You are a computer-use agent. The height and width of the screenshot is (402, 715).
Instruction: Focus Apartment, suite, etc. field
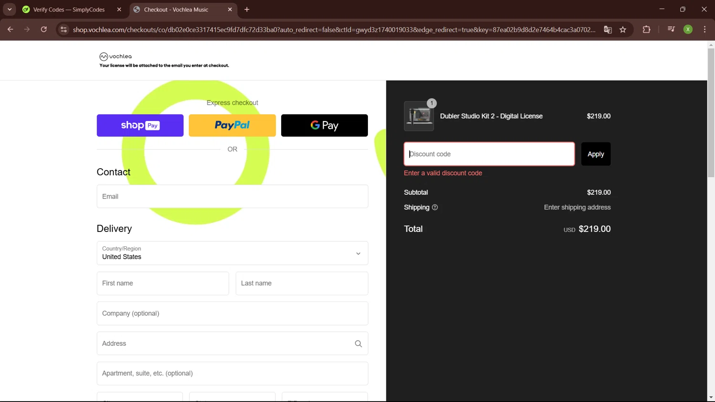pyautogui.click(x=233, y=373)
